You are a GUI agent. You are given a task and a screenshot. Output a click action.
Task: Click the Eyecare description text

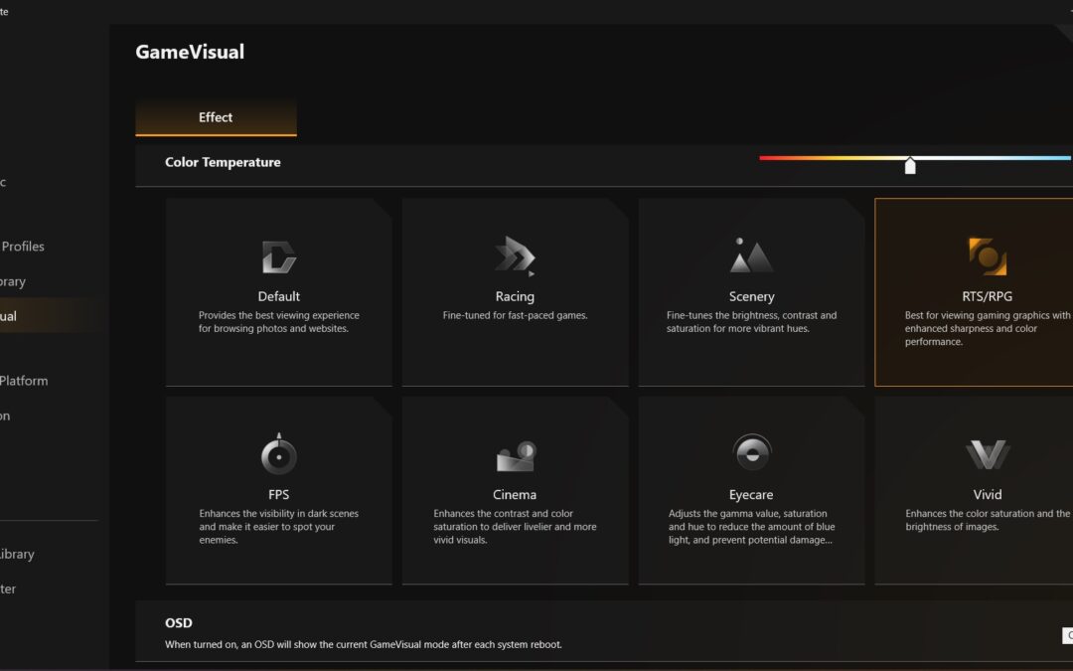pos(751,527)
